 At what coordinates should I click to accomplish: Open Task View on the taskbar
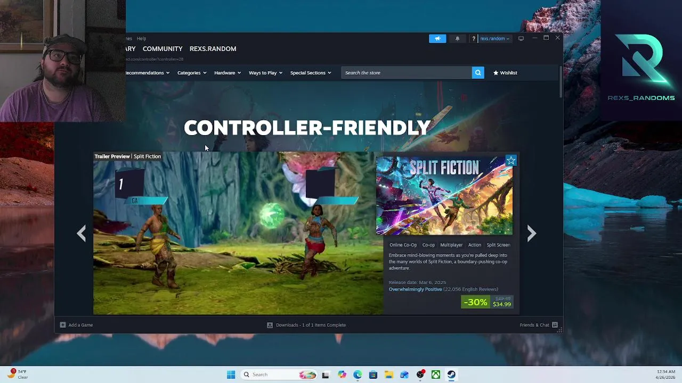[326, 374]
